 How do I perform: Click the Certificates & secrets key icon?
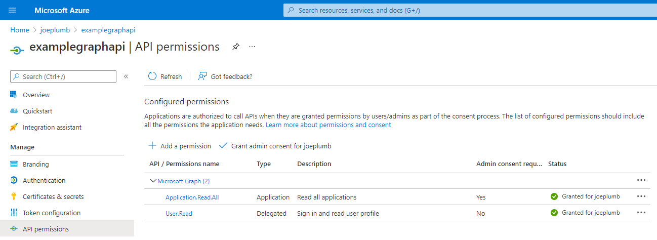[x=14, y=196]
